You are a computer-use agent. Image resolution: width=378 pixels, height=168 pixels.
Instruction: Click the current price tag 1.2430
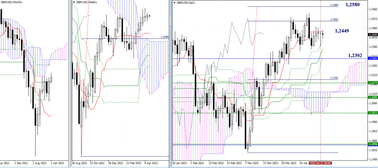(x=373, y=35)
